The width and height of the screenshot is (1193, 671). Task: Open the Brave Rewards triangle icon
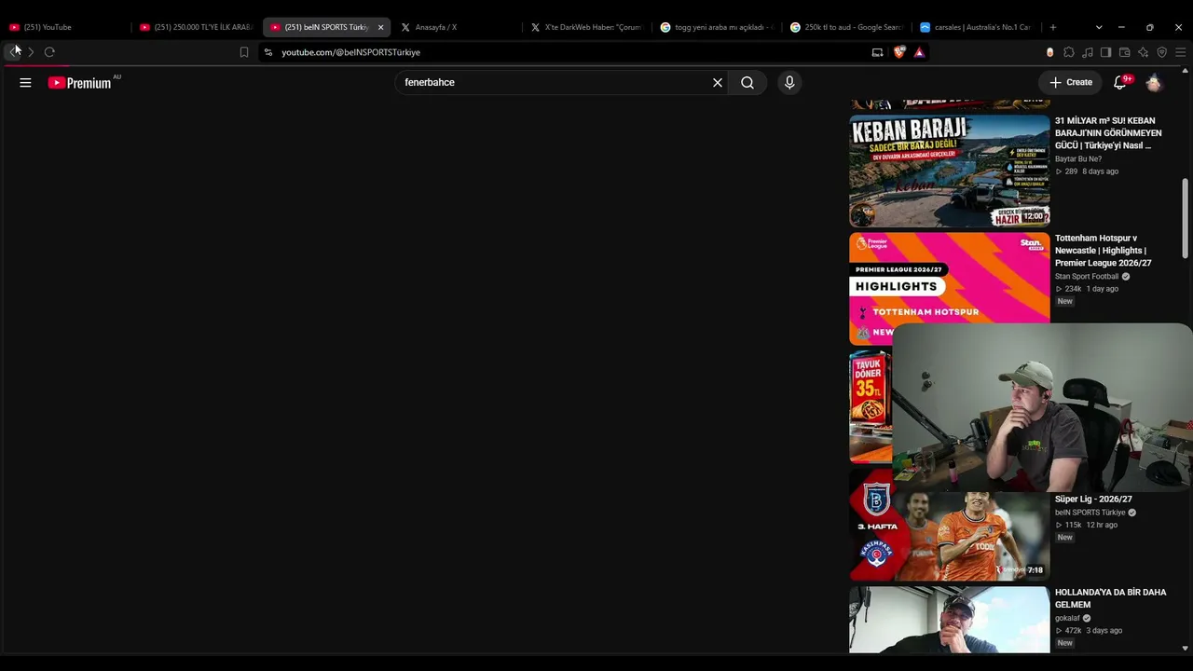(919, 52)
